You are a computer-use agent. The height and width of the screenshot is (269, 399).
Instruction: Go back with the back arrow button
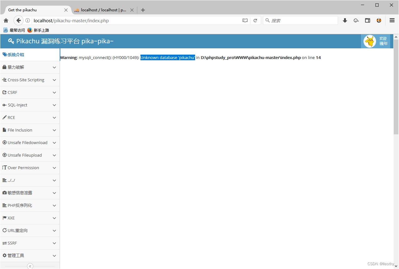[18, 21]
